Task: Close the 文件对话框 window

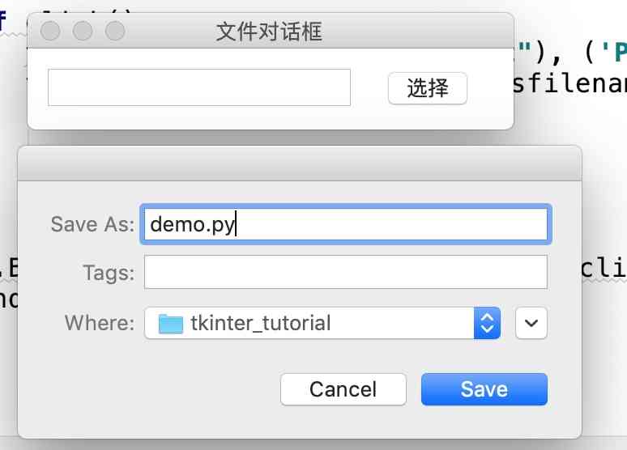Action: click(50, 31)
